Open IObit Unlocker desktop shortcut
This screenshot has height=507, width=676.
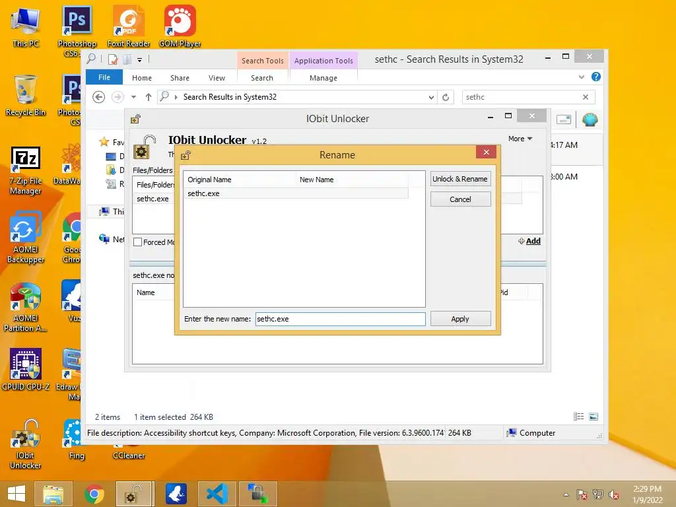click(26, 444)
